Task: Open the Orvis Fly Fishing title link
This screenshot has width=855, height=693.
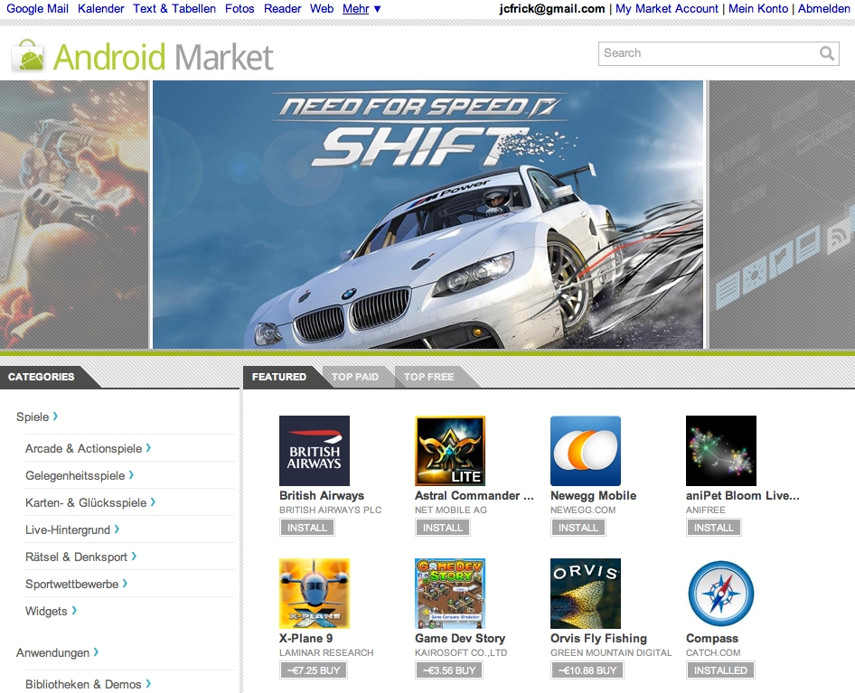Action: click(598, 639)
